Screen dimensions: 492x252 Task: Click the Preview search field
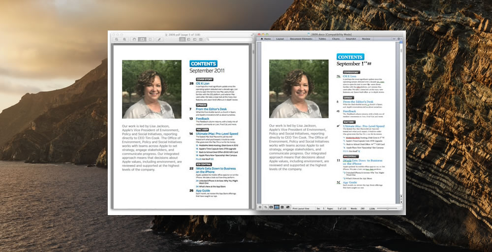(x=229, y=39)
